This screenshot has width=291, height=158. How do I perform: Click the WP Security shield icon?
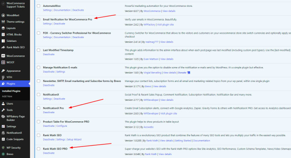[x=3, y=148]
